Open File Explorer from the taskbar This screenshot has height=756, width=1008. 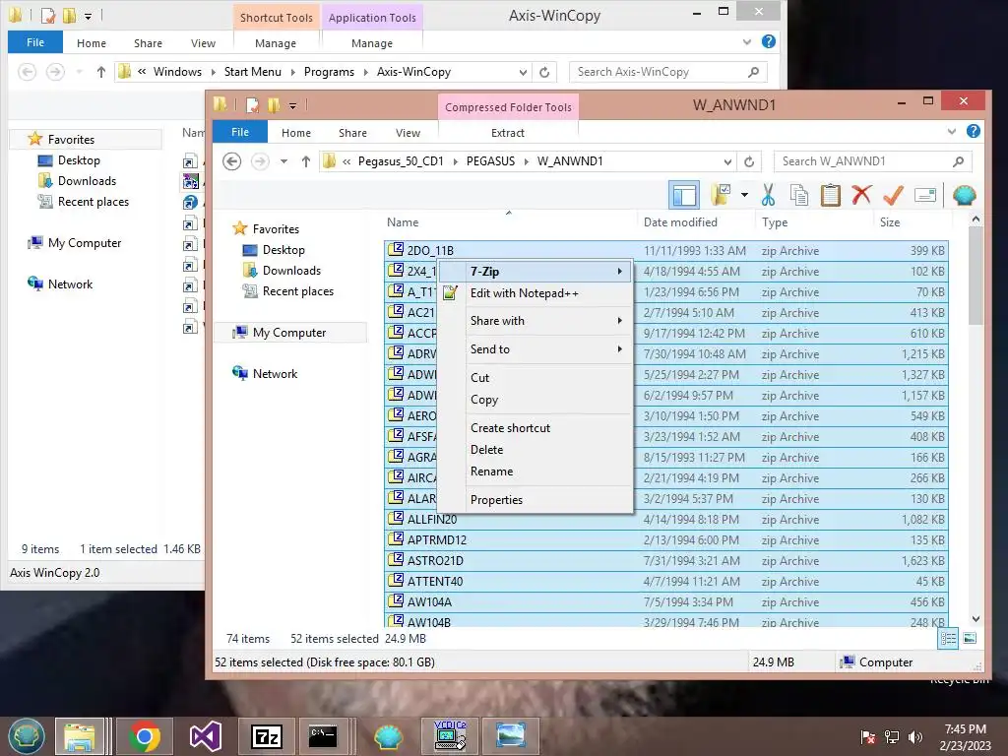79,736
